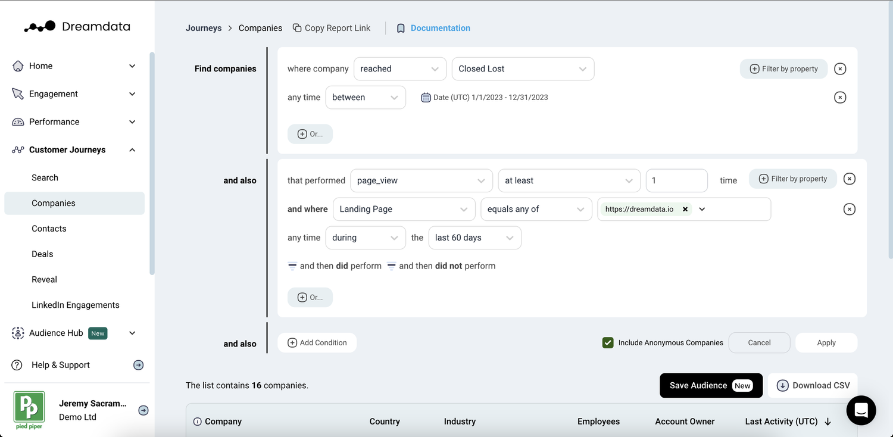Click the Help & Support arrow icon
893x437 pixels.
(x=138, y=365)
